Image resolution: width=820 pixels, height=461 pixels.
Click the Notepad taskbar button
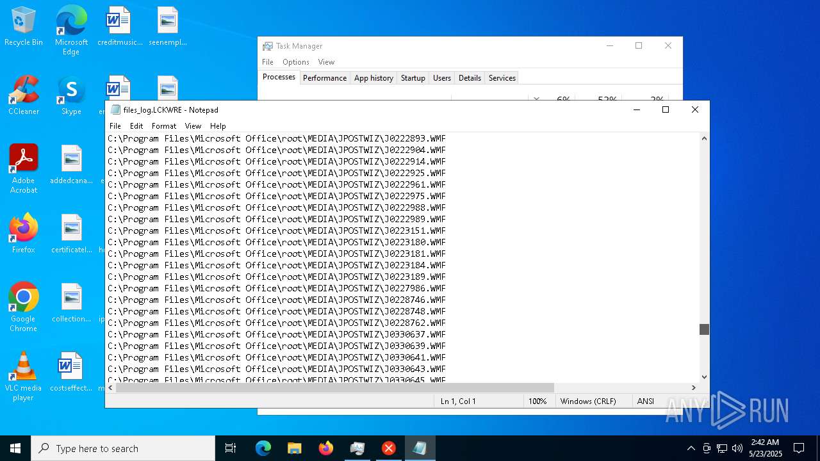[420, 448]
